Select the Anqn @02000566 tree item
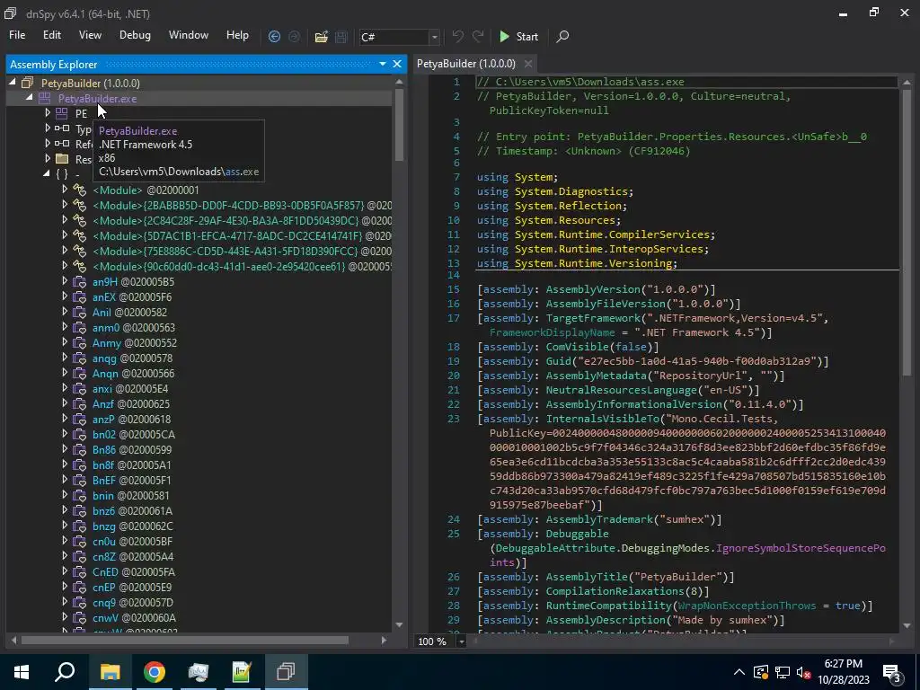This screenshot has width=920, height=690. click(x=133, y=373)
